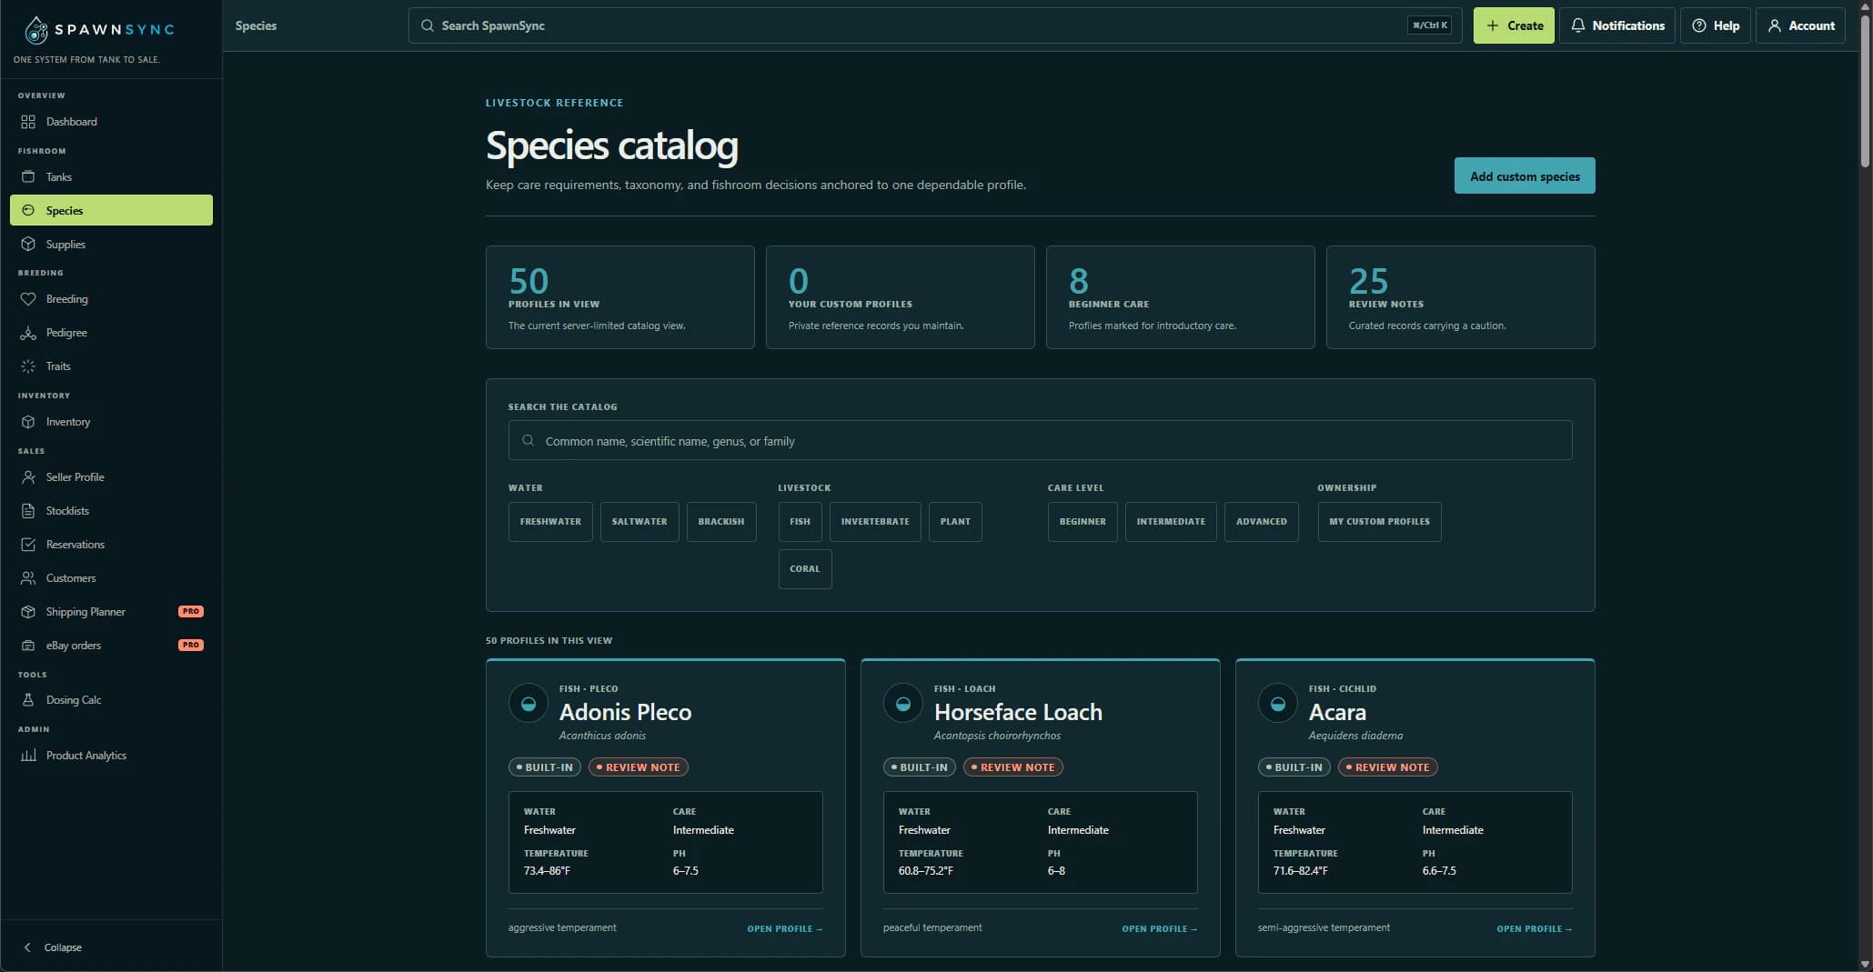Click the Customers people icon

[x=28, y=578]
